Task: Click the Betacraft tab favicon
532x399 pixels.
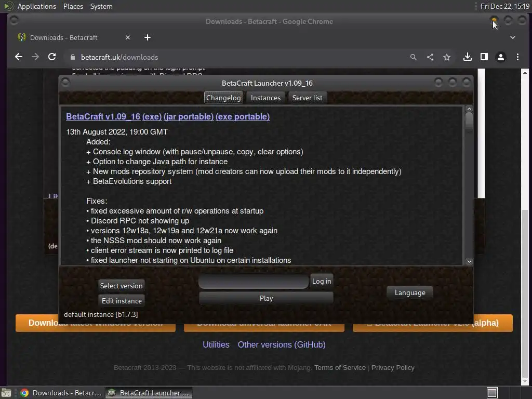Action: pos(22,37)
